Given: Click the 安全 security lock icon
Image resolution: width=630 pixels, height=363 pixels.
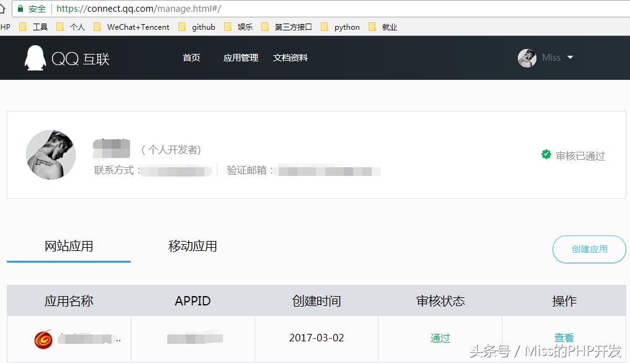Looking at the screenshot, I should click(20, 9).
